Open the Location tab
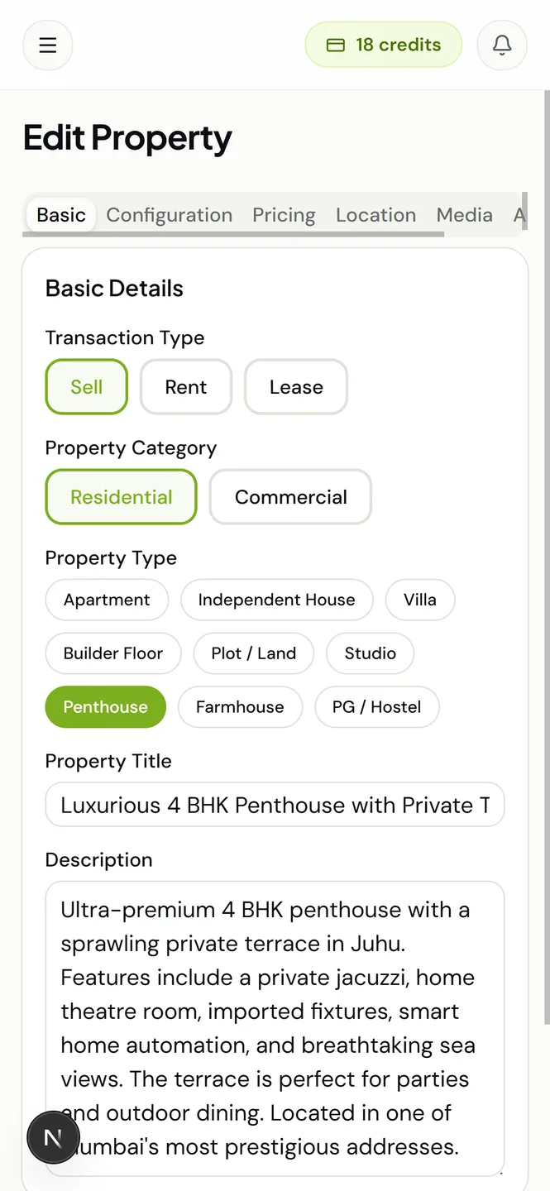Screen dimensions: 550x1191 (x=375, y=215)
